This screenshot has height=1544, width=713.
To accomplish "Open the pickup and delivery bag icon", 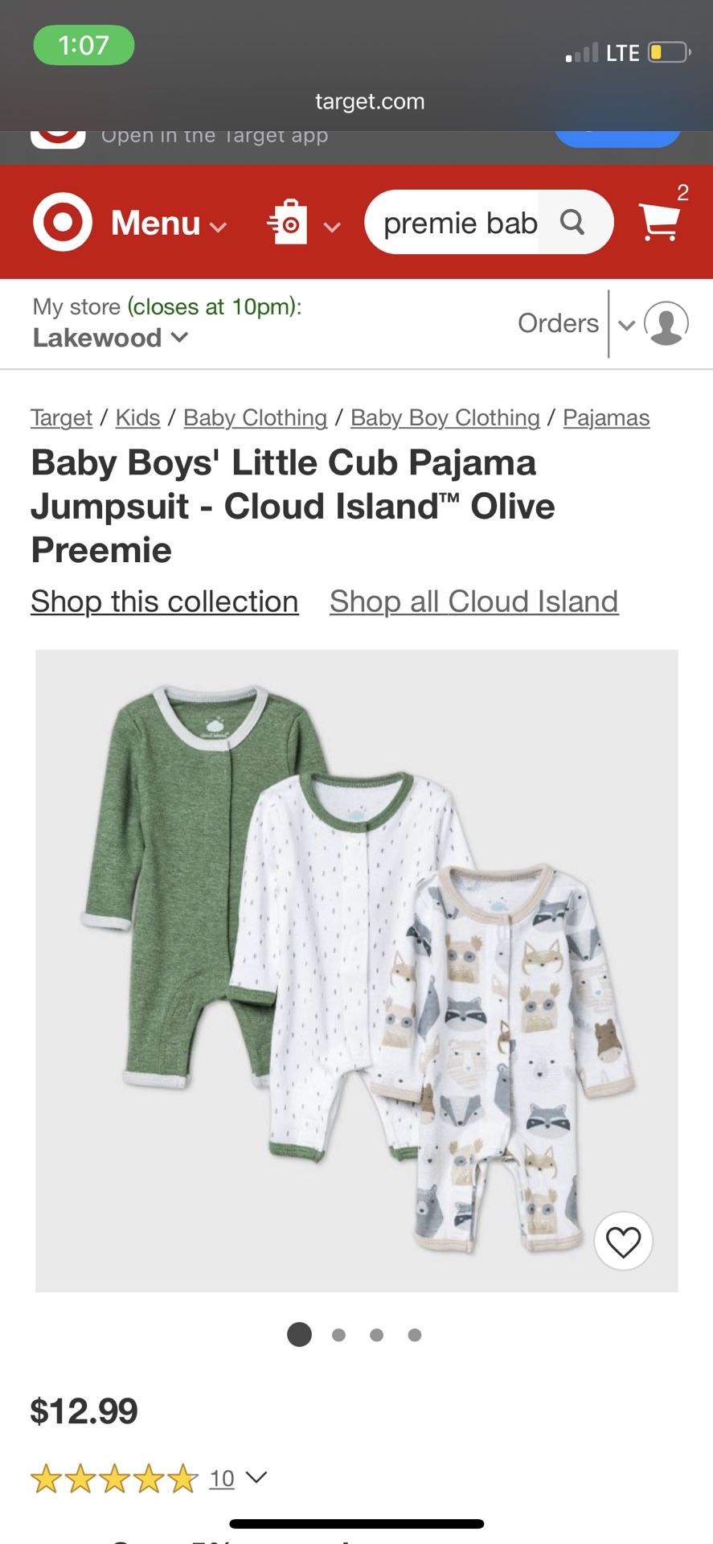I will point(288,222).
